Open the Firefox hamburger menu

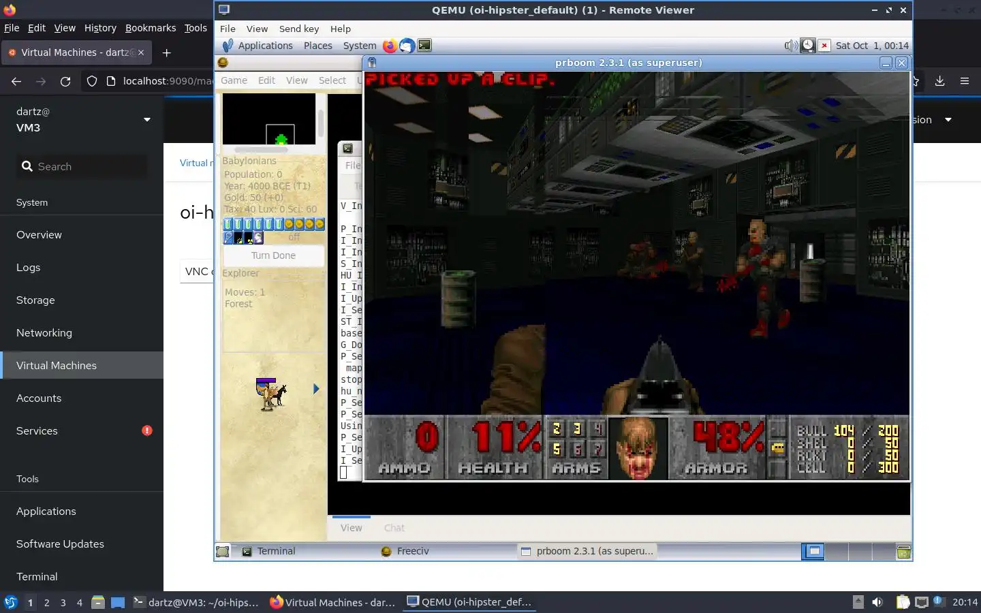click(965, 81)
